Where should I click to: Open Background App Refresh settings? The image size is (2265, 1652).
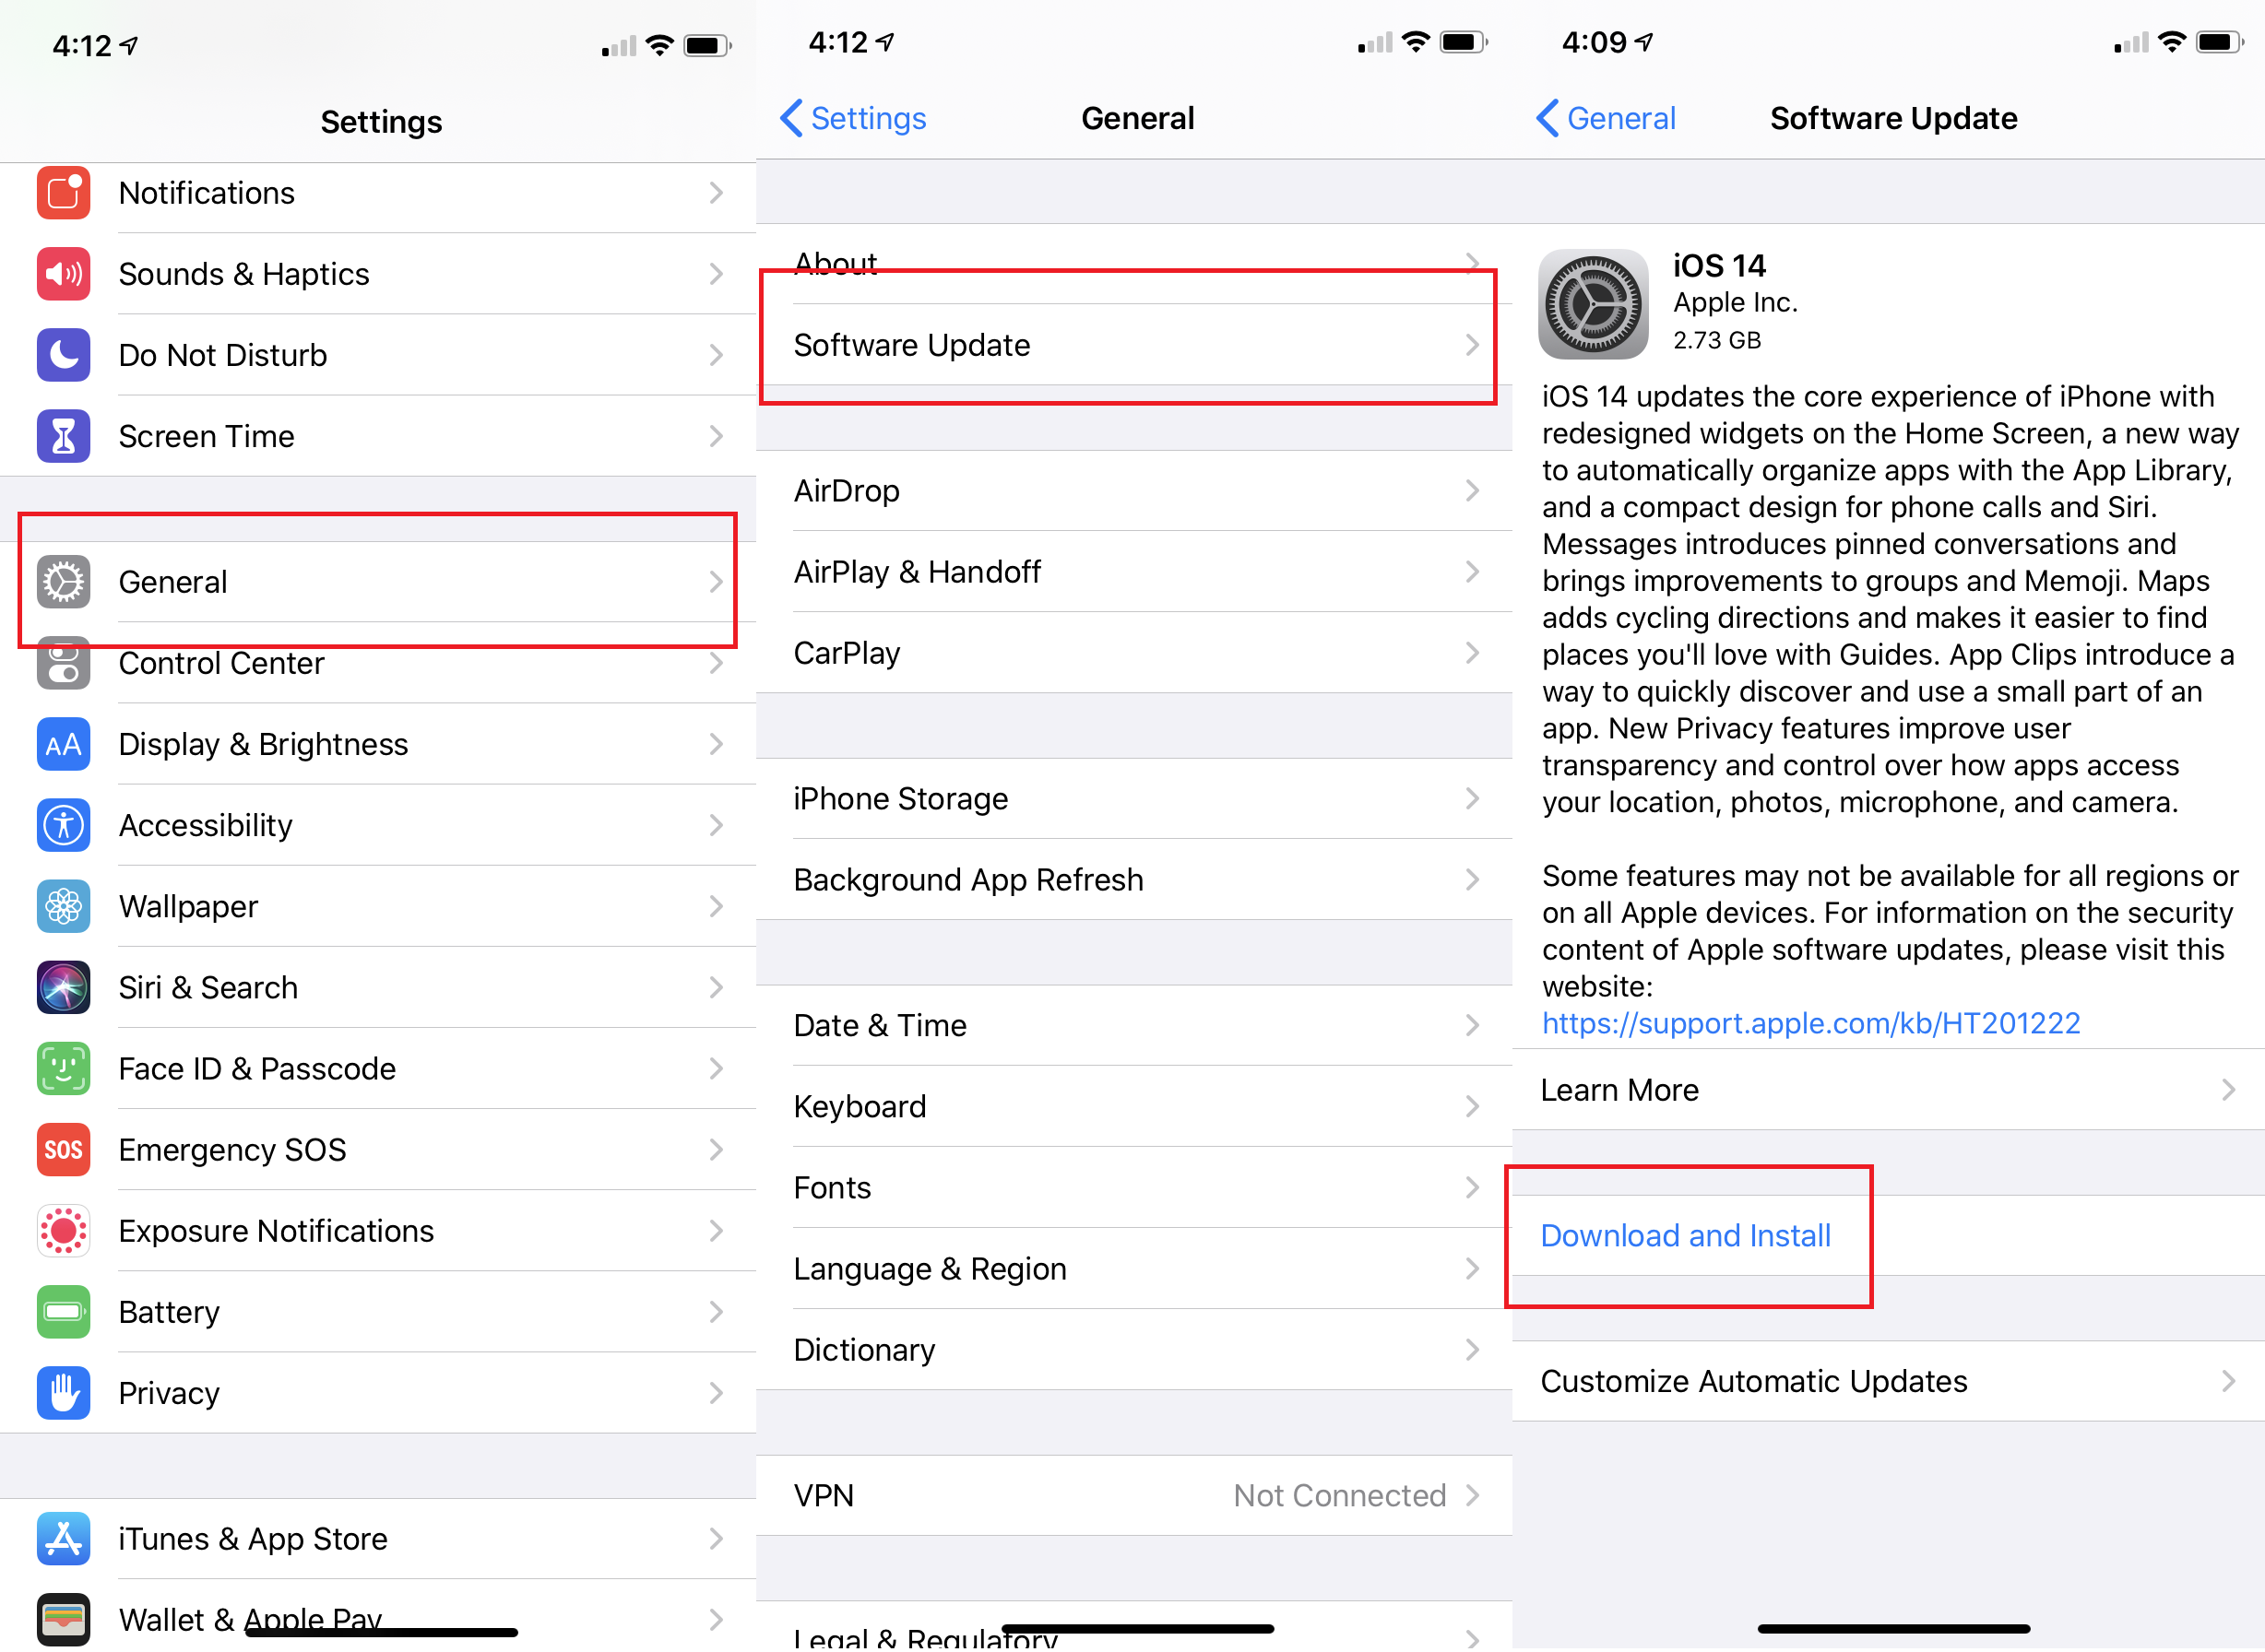coord(1132,879)
